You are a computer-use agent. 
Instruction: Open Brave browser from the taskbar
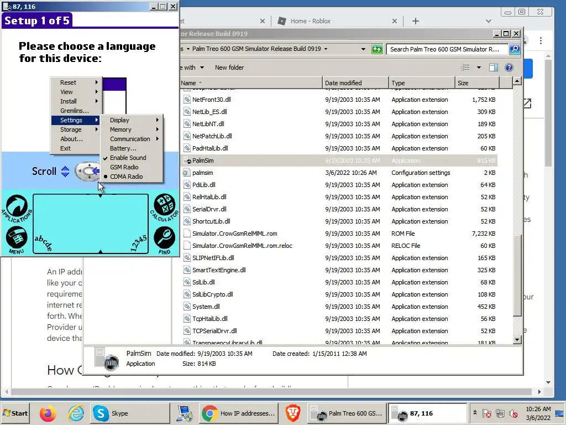[293, 413]
